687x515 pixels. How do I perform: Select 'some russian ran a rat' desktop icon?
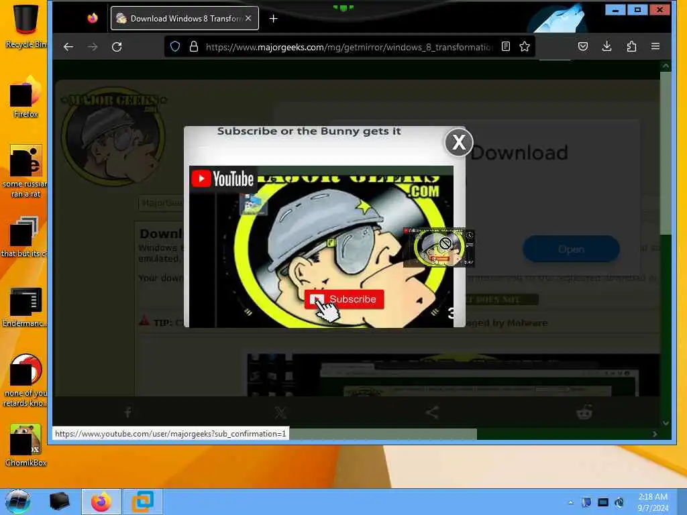coord(25,171)
